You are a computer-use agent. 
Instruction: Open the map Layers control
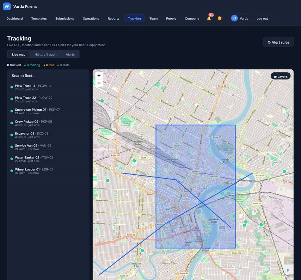pos(281,76)
